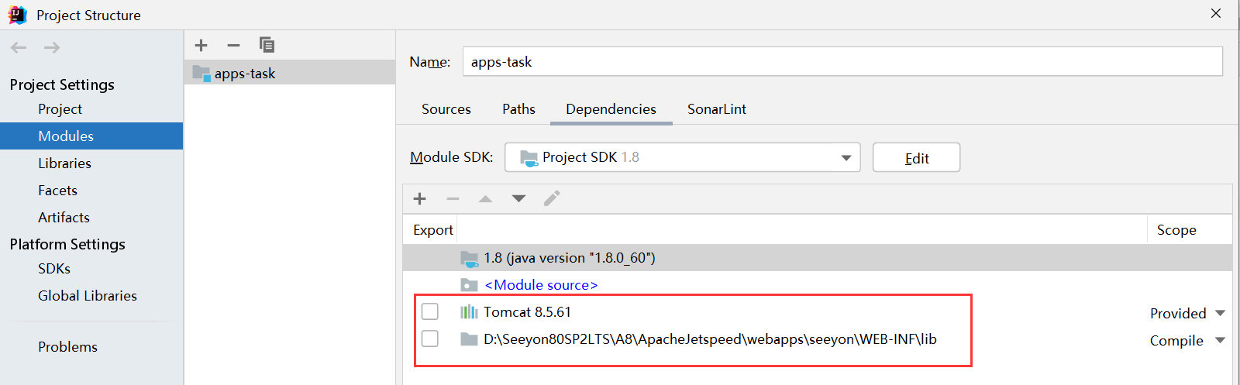Move the dependency down
This screenshot has width=1240, height=385.
[x=518, y=199]
